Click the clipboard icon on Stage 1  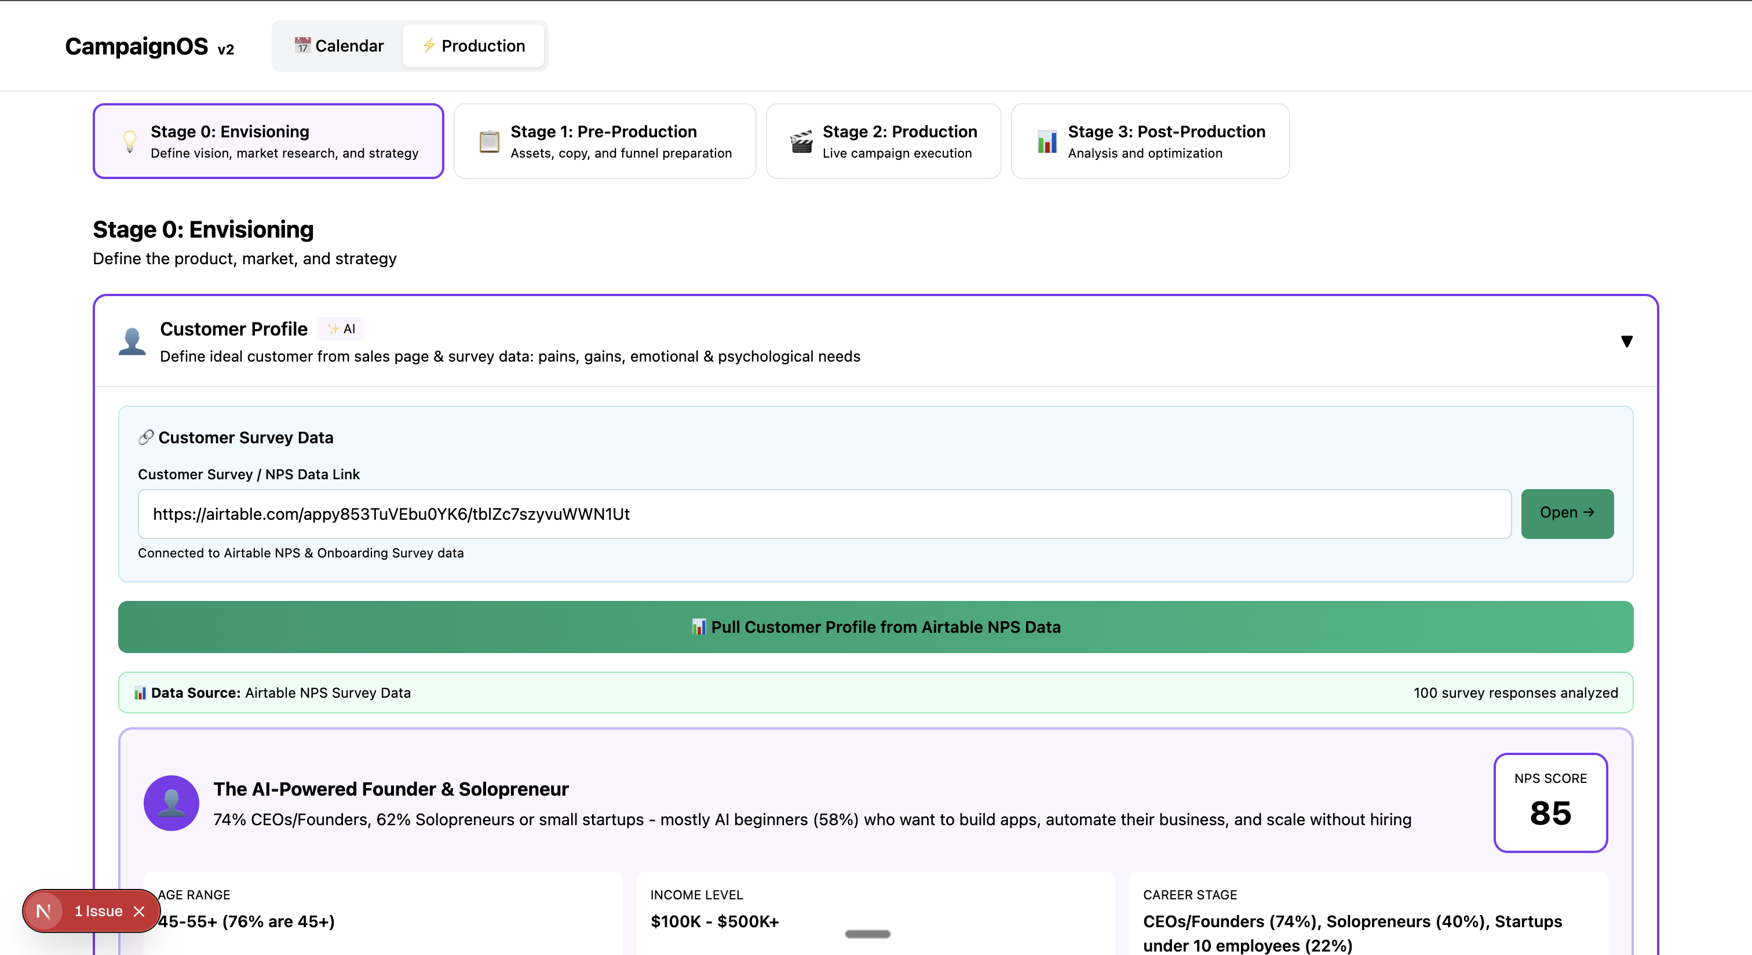pos(489,141)
